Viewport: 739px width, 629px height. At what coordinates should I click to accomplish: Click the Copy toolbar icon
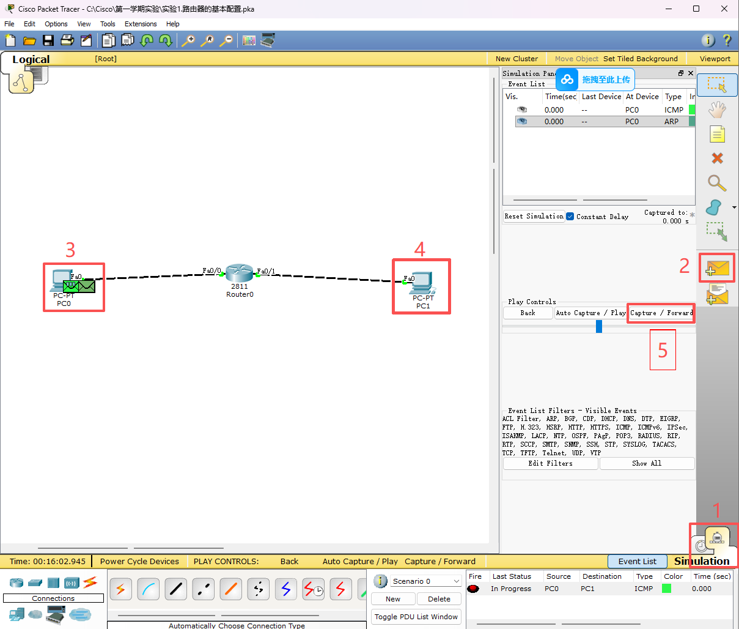[109, 40]
